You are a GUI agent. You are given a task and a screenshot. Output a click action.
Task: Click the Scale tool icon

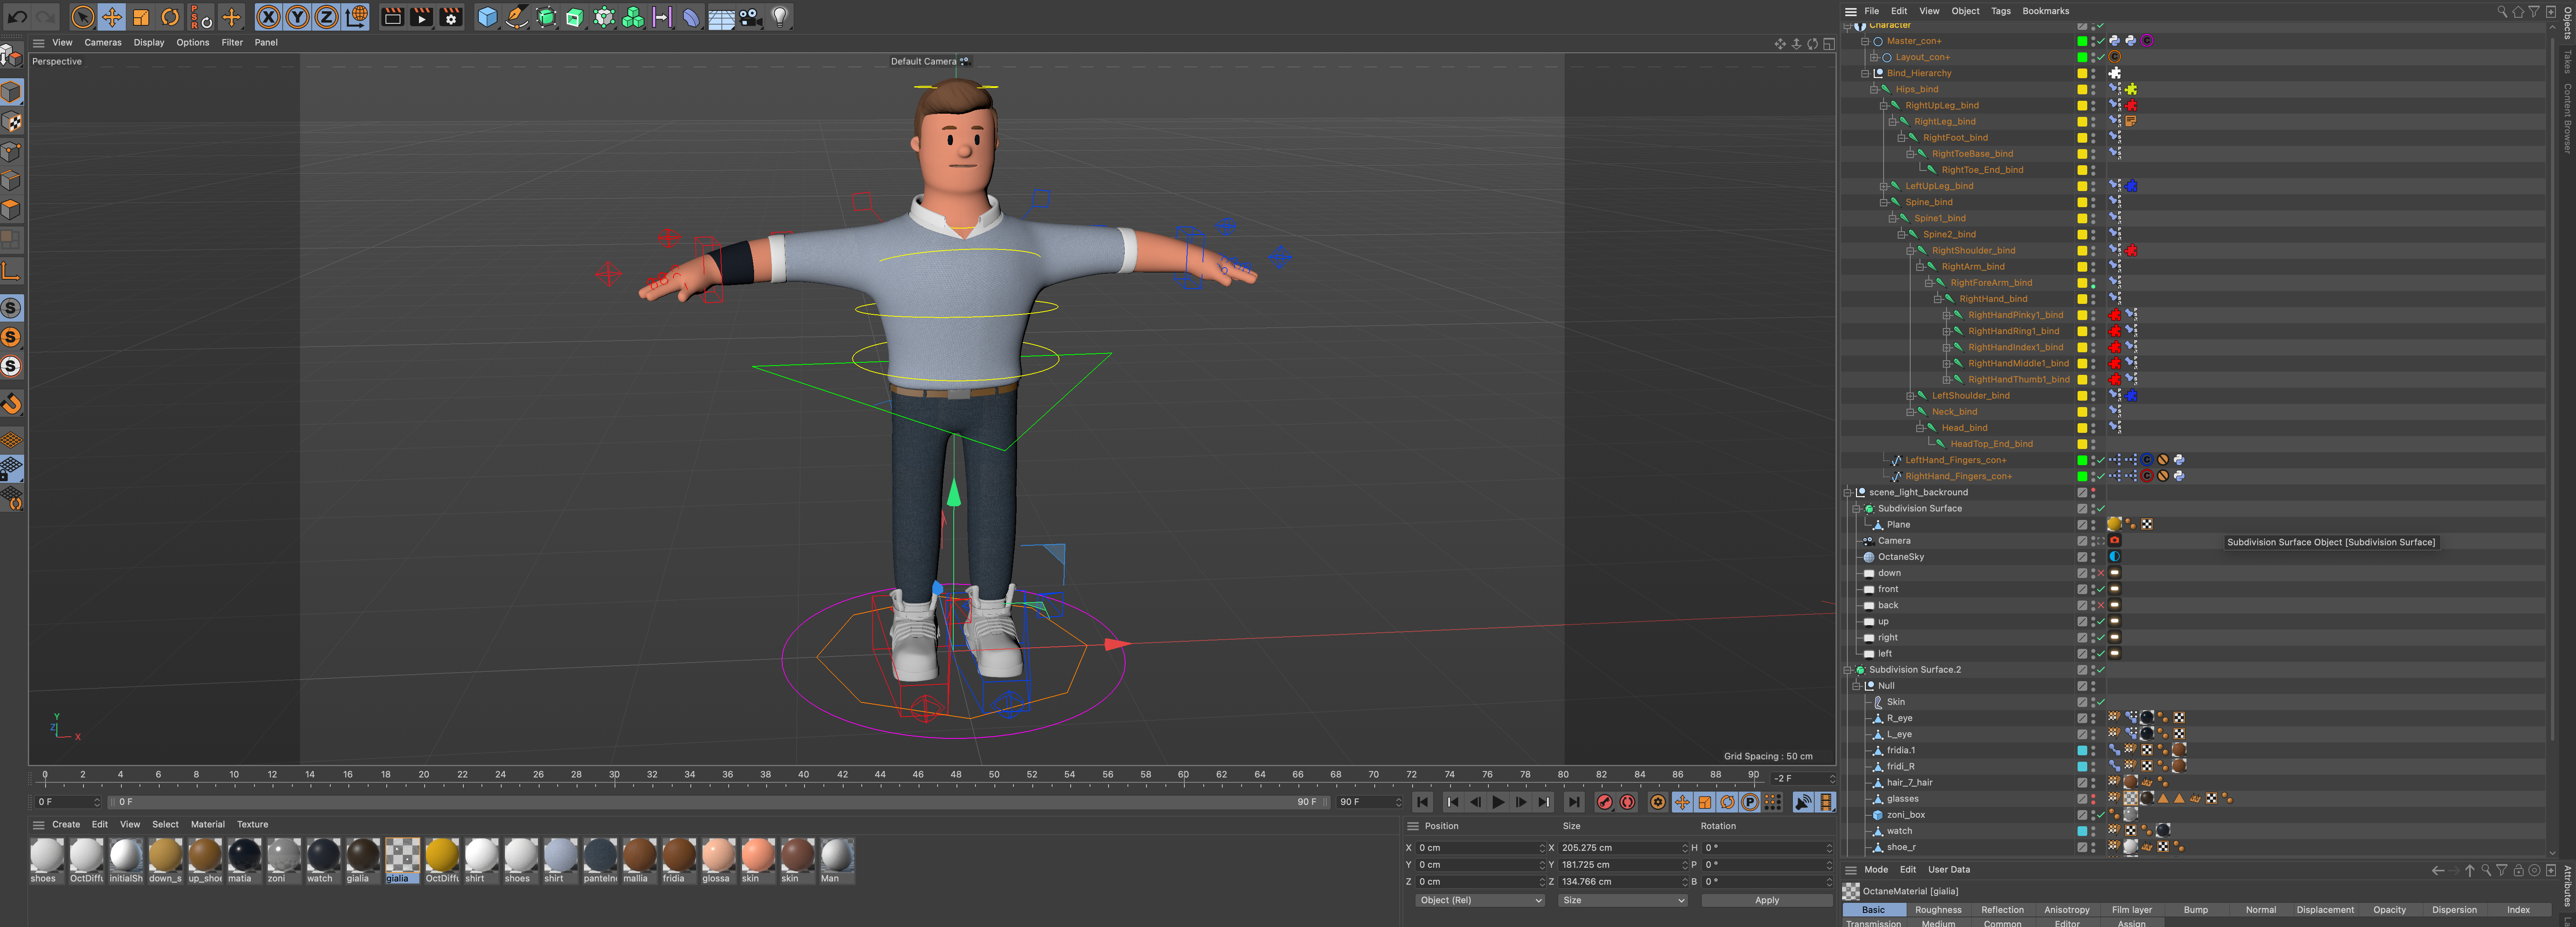pyautogui.click(x=141, y=17)
